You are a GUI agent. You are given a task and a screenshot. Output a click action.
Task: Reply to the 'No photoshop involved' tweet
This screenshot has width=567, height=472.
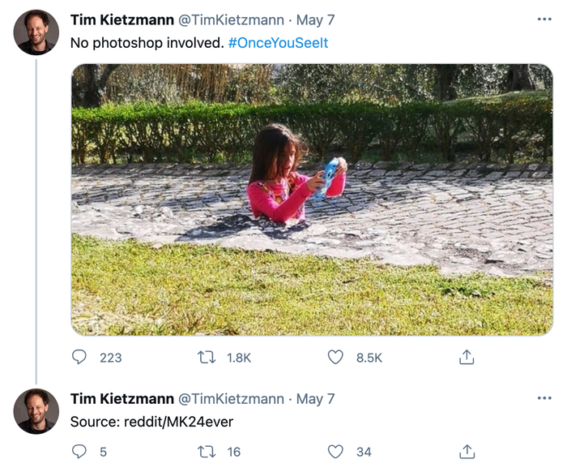(80, 357)
